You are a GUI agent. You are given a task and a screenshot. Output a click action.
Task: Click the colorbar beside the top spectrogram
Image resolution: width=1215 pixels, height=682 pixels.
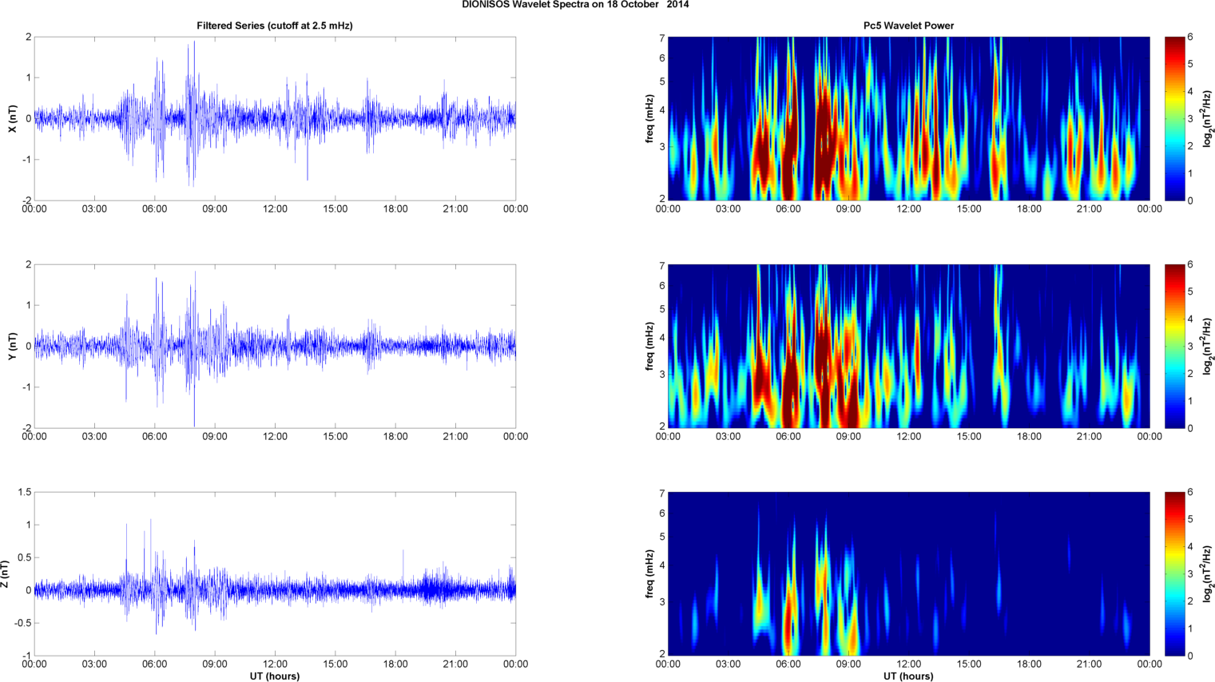pyautogui.click(x=1174, y=118)
